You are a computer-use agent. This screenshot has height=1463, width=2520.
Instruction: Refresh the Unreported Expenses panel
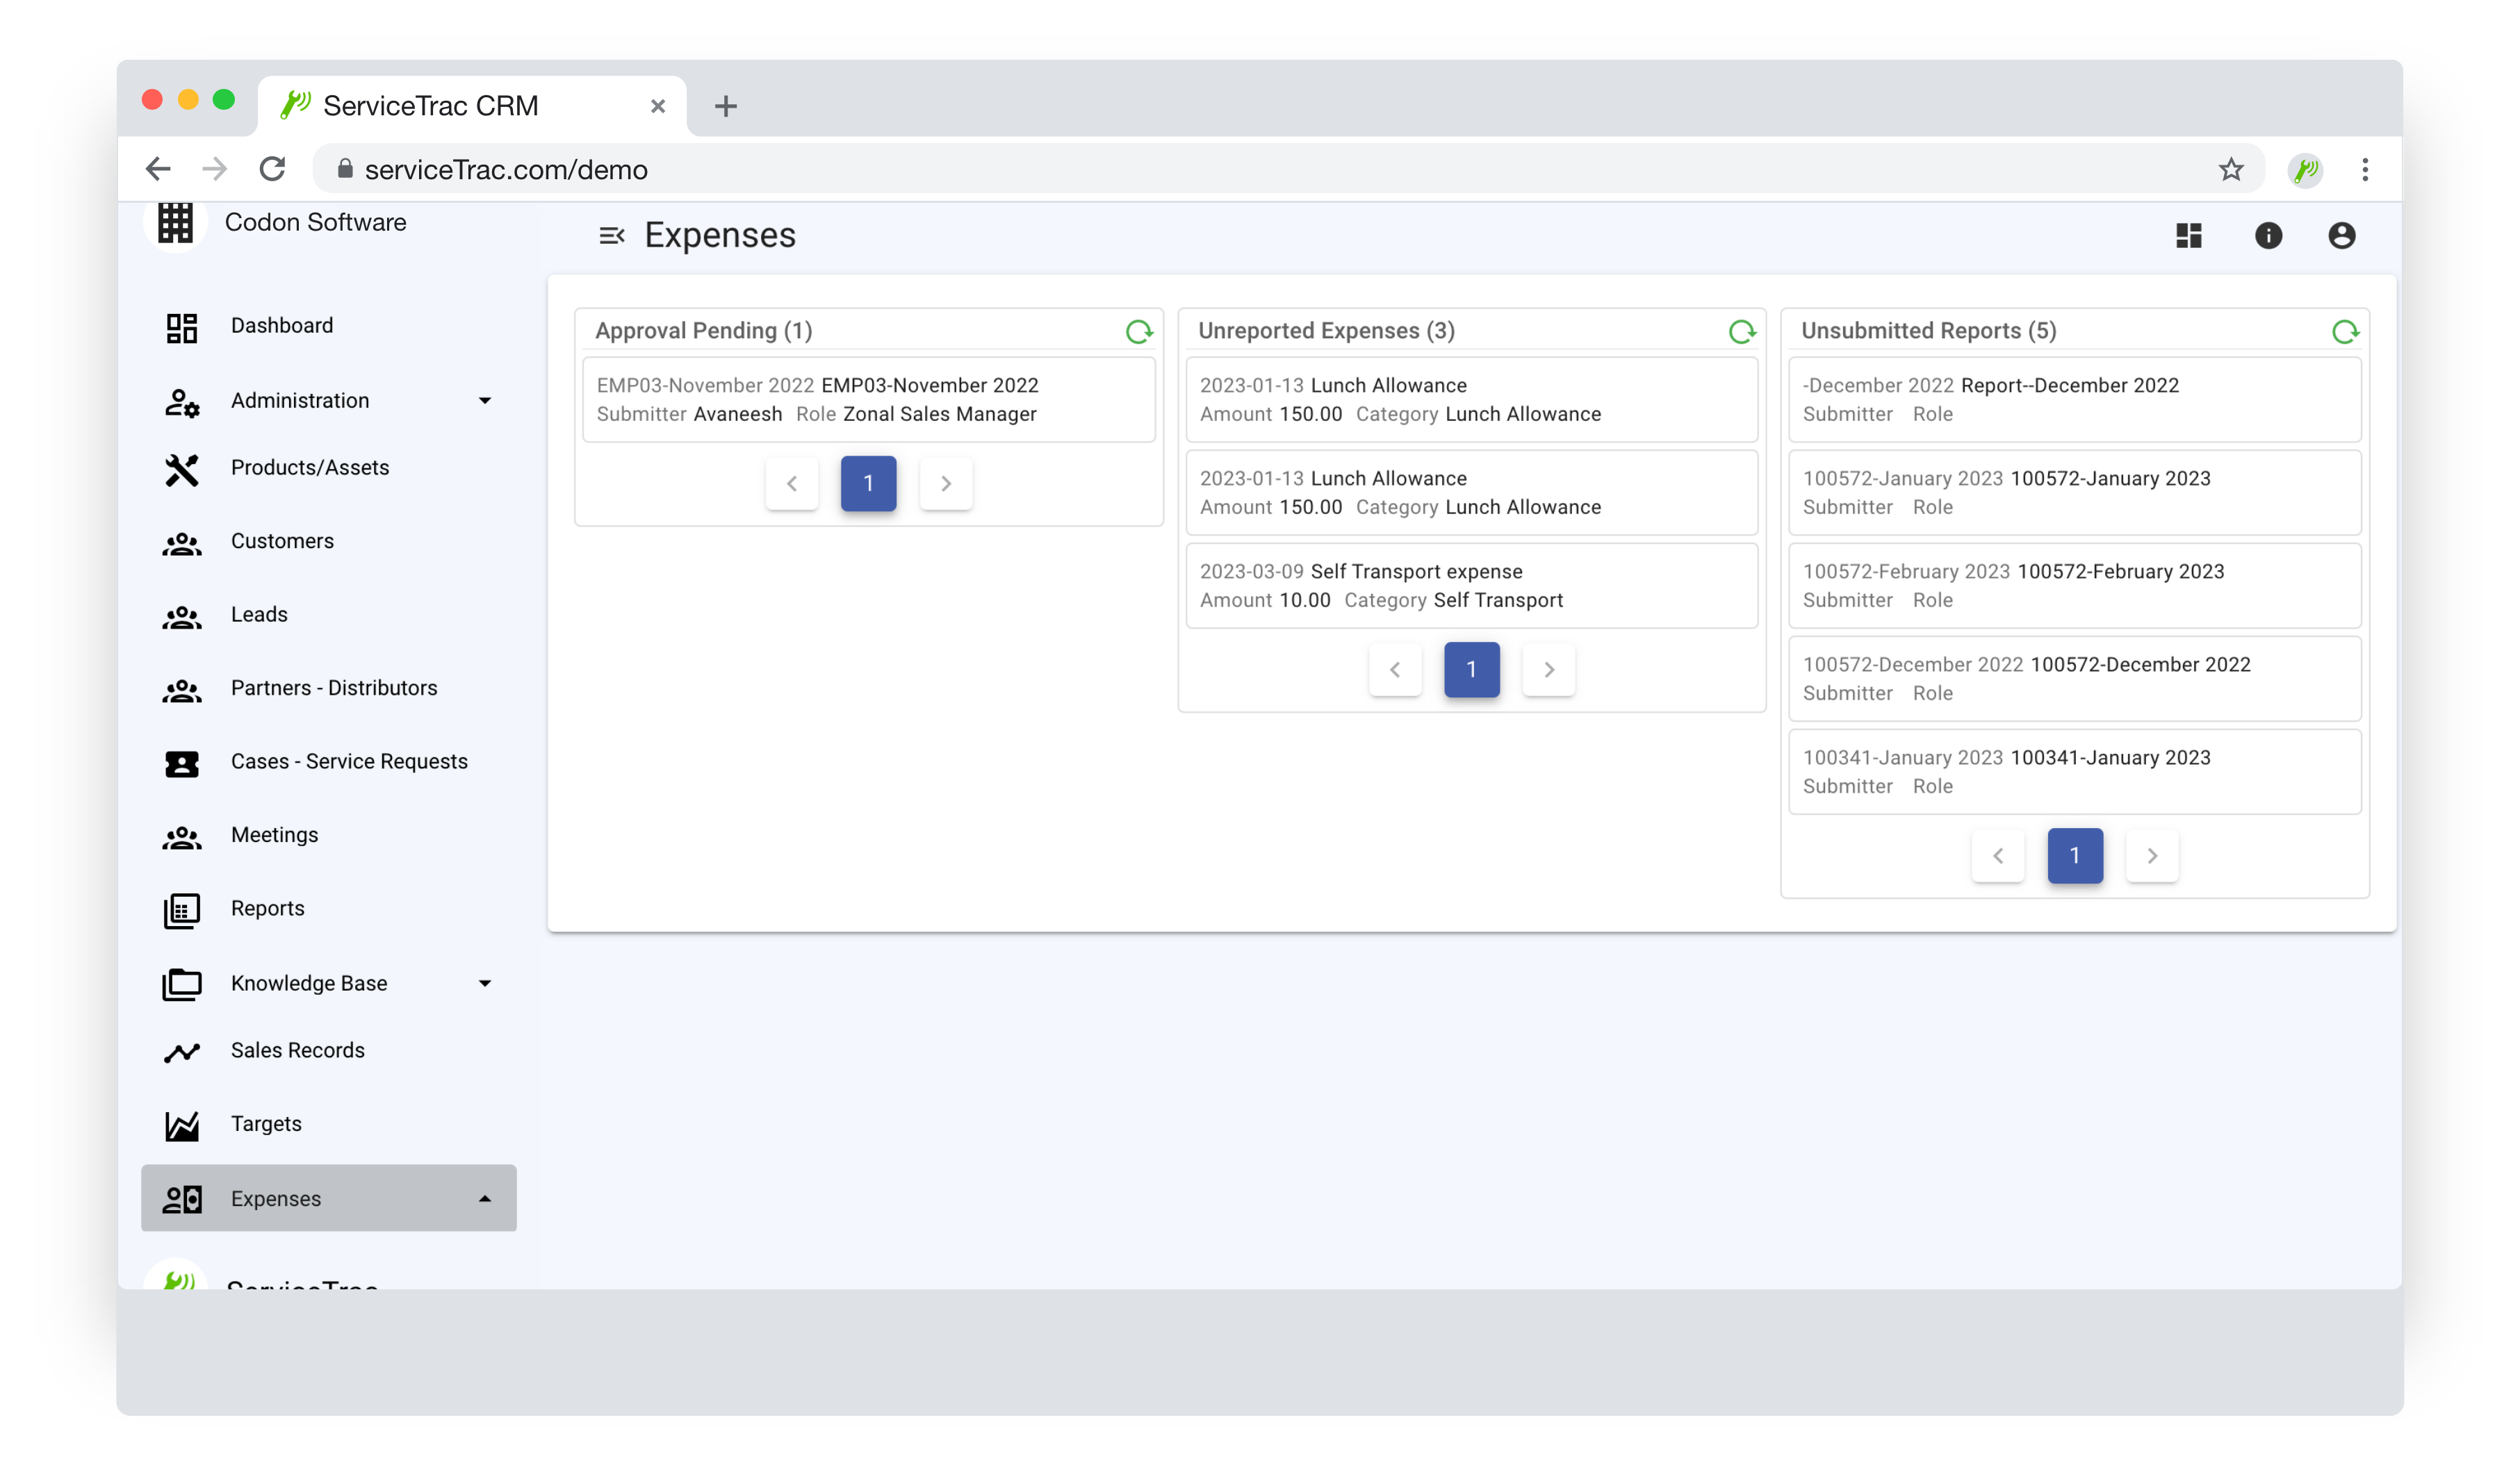pos(1742,332)
